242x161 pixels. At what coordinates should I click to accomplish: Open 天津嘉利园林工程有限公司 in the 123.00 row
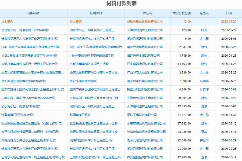[x=145, y=30]
